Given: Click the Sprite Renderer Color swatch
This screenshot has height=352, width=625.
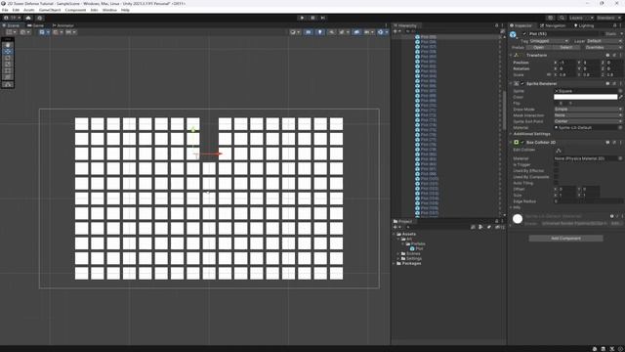Looking at the screenshot, I should (x=586, y=97).
